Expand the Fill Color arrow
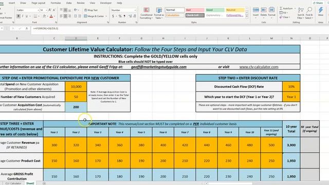The width and height of the screenshot is (329, 185). point(47,16)
